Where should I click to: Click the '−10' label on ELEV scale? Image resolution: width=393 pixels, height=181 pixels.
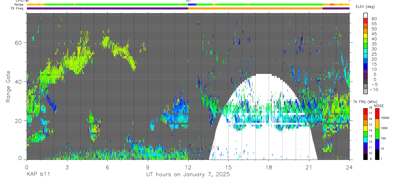coord(374,90)
